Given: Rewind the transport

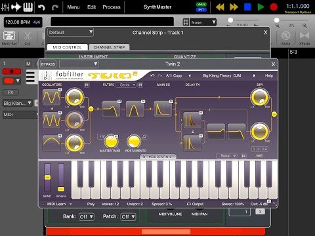Looking at the screenshot, I should 220,7.
